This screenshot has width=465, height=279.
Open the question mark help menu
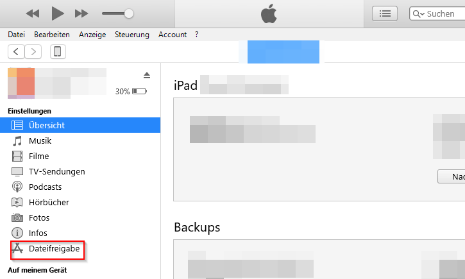(196, 35)
